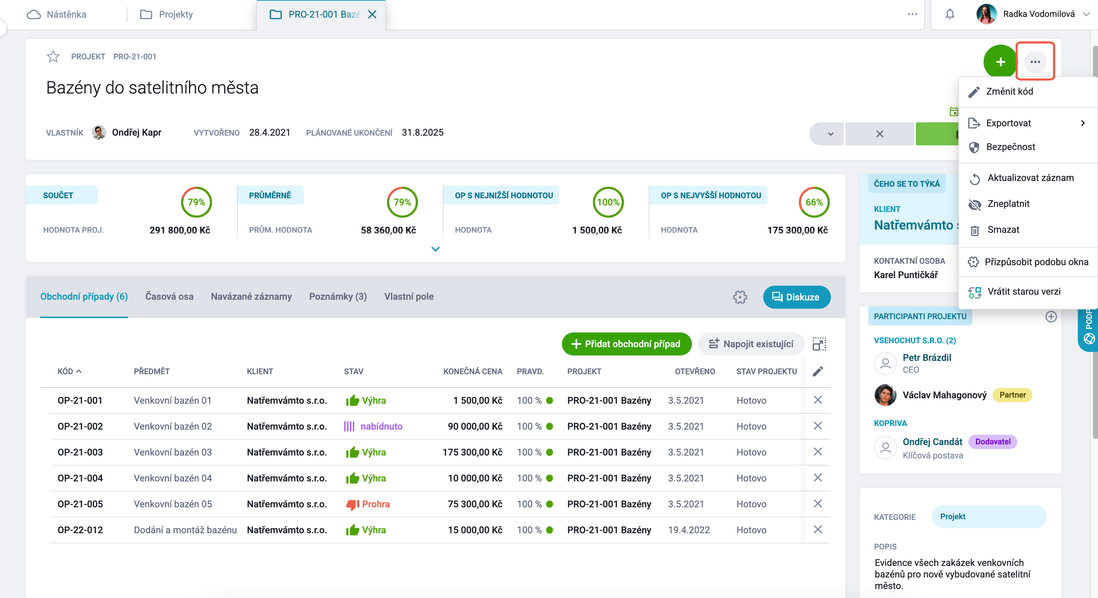Screen dimensions: 1098x598
Task: Switch to Časová osa tab
Action: point(169,296)
